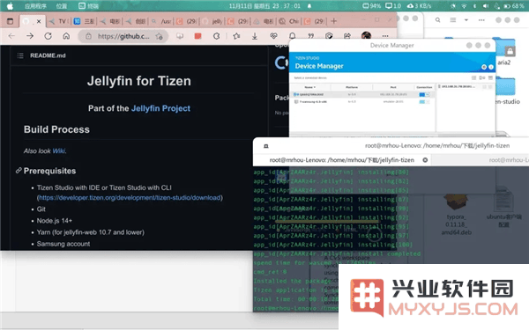Image resolution: width=529 pixels, height=330 pixels.
Task: Click the browser back arrow
Action: pyautogui.click(x=11, y=36)
